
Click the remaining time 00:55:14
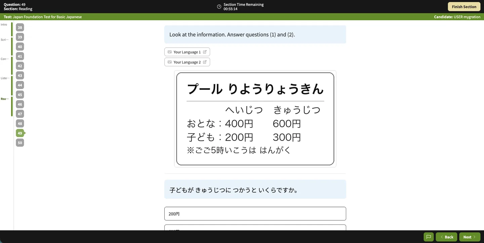tap(231, 9)
